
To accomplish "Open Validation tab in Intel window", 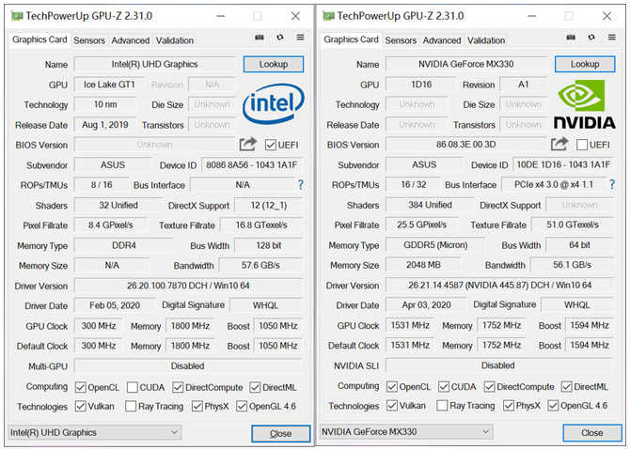I will [175, 40].
